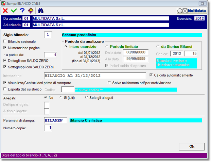Select Allegati No radio option

tap(46, 97)
